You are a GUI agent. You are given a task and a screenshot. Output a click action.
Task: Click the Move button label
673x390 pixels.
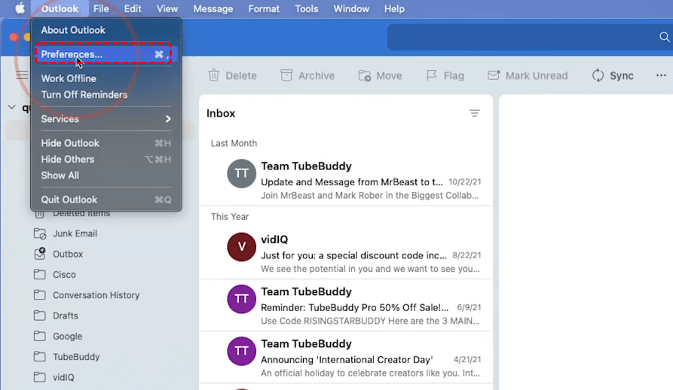tap(389, 76)
